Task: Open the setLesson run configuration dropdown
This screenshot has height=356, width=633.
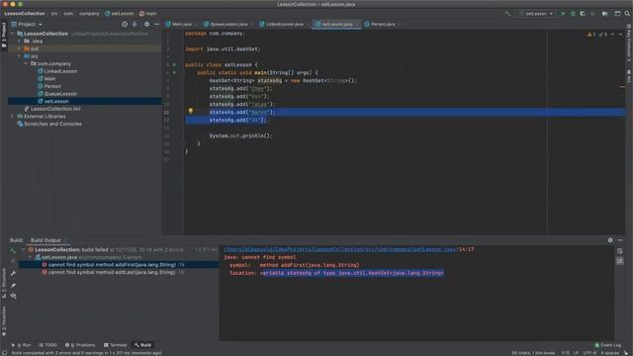Action: point(536,13)
